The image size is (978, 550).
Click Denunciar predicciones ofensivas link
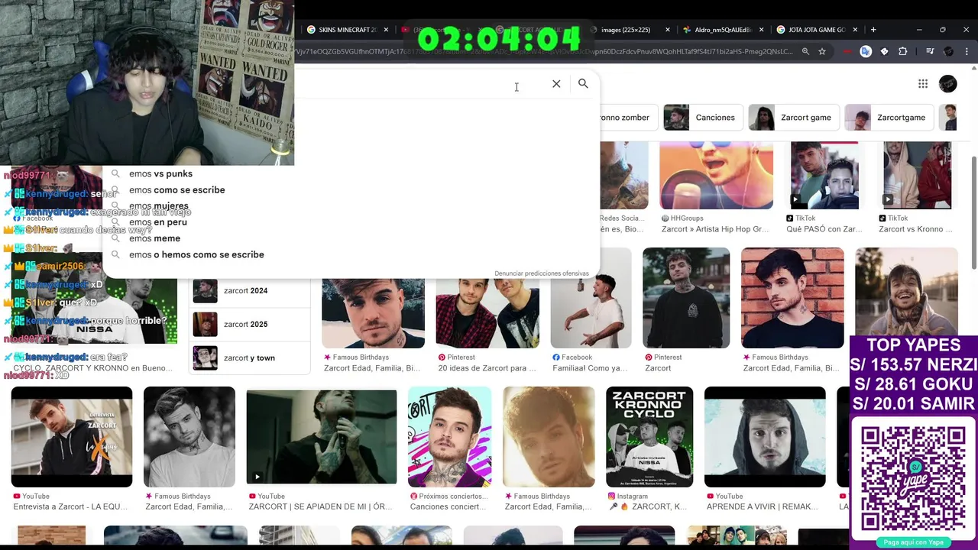pos(541,273)
